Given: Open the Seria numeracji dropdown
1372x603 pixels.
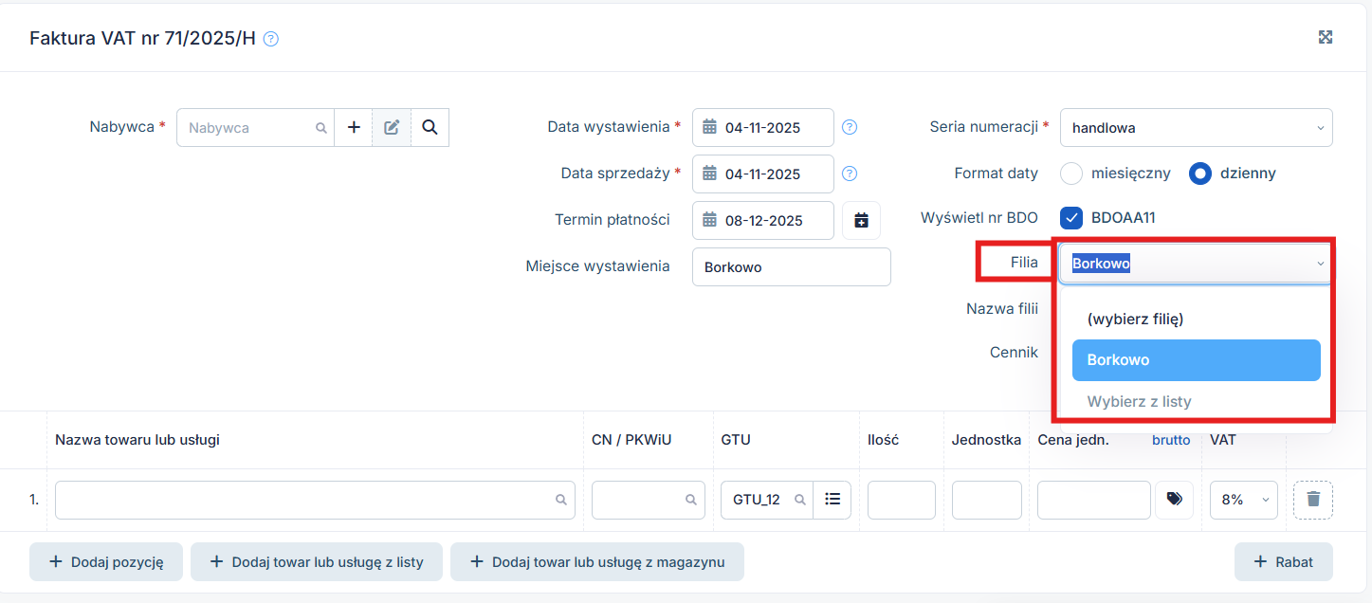Looking at the screenshot, I should pos(1195,127).
